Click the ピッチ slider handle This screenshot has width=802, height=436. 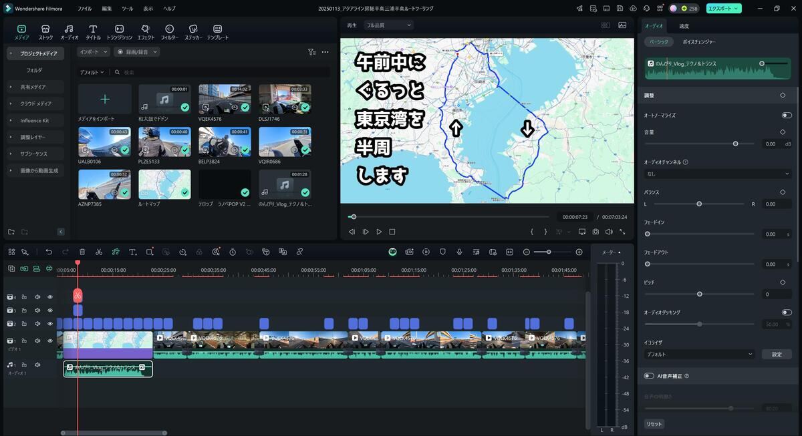click(x=700, y=294)
